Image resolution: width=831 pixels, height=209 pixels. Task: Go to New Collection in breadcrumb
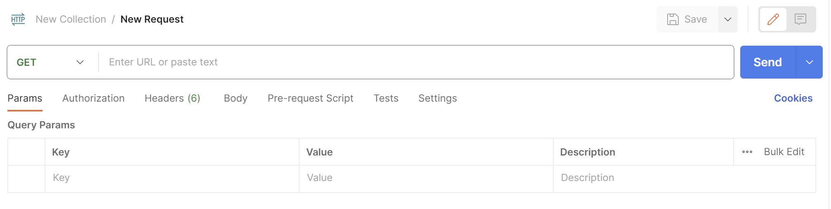click(71, 19)
